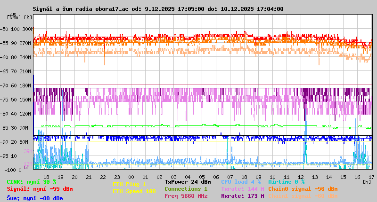Viewport: 377px width, 202px height.
Task: Click the 00 midnight hour mark on time axis
Action: (131, 176)
